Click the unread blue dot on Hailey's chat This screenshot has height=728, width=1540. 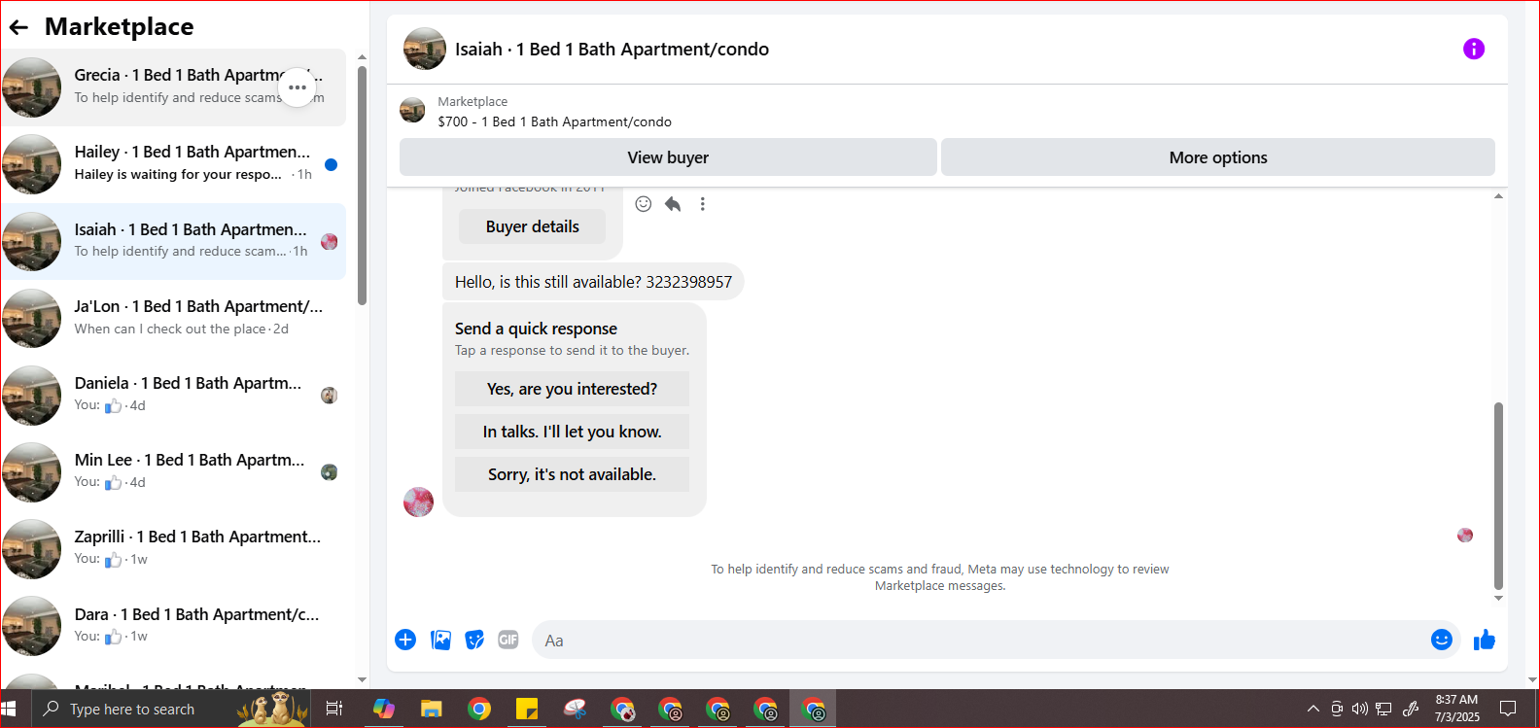click(331, 164)
